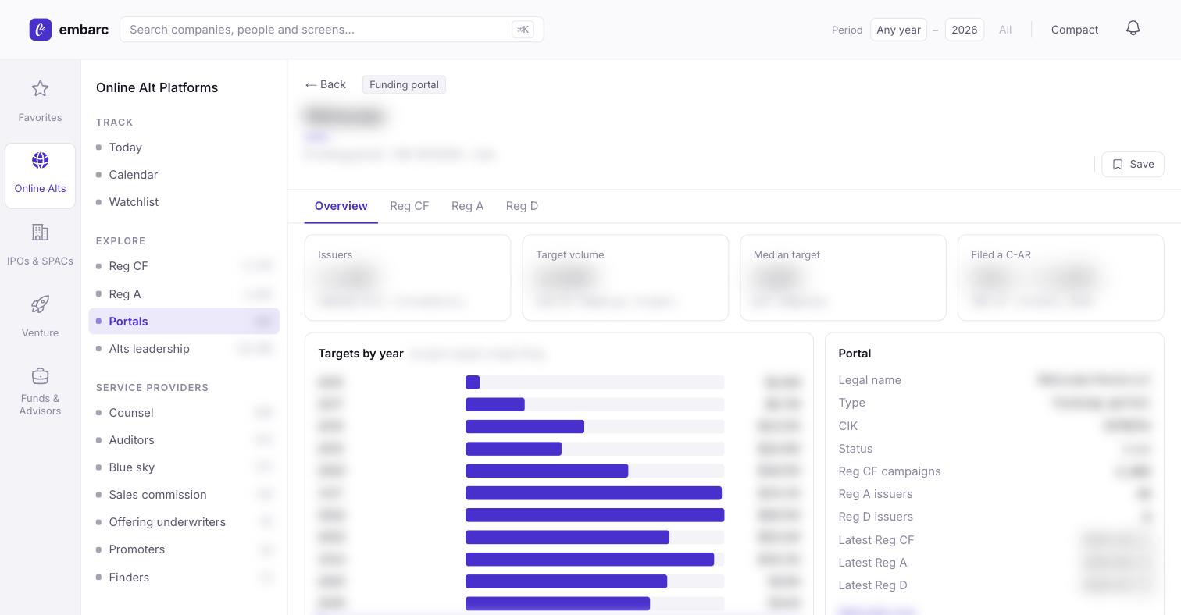Open IPOs & SPACs building icon
This screenshot has height=615, width=1181.
(x=40, y=232)
